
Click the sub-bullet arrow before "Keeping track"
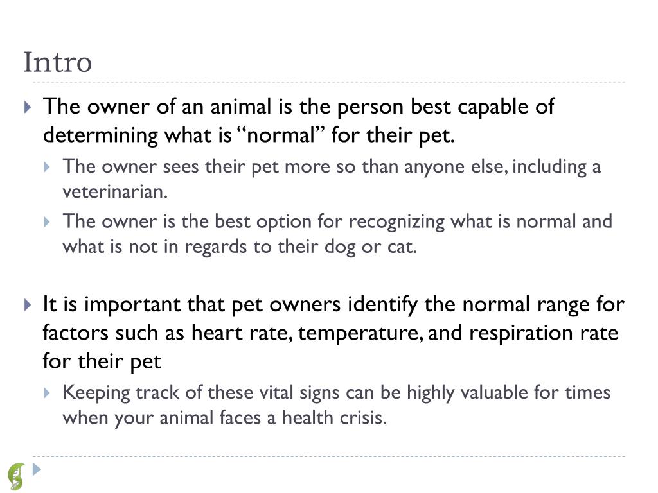(47, 393)
